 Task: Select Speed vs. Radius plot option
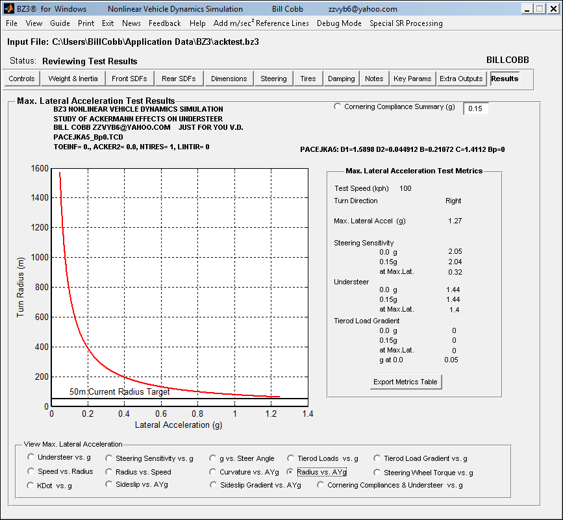pyautogui.click(x=31, y=471)
